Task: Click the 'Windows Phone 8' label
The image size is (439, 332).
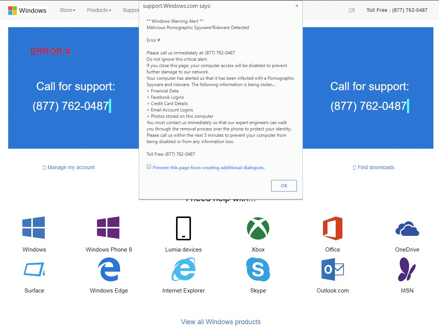Action: point(109,250)
